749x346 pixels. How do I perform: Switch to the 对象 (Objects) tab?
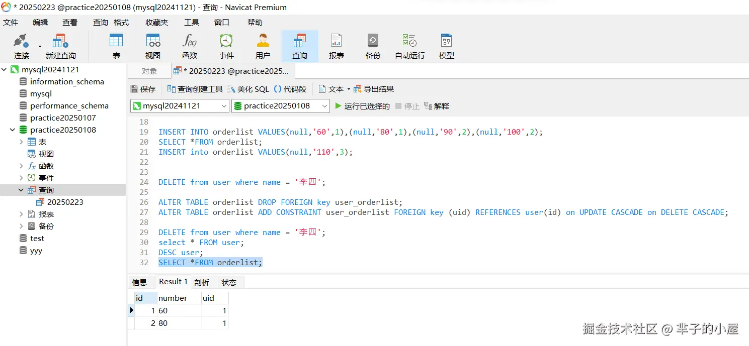(x=149, y=71)
